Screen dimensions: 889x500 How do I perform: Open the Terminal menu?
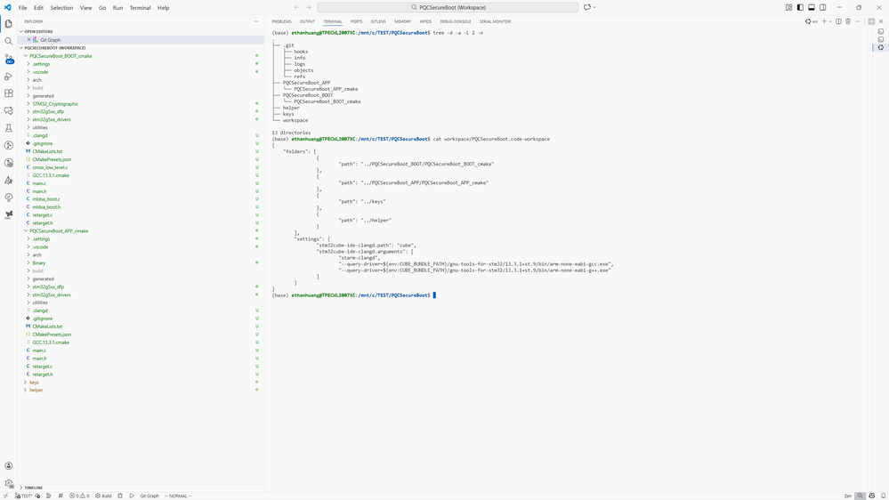pos(140,8)
